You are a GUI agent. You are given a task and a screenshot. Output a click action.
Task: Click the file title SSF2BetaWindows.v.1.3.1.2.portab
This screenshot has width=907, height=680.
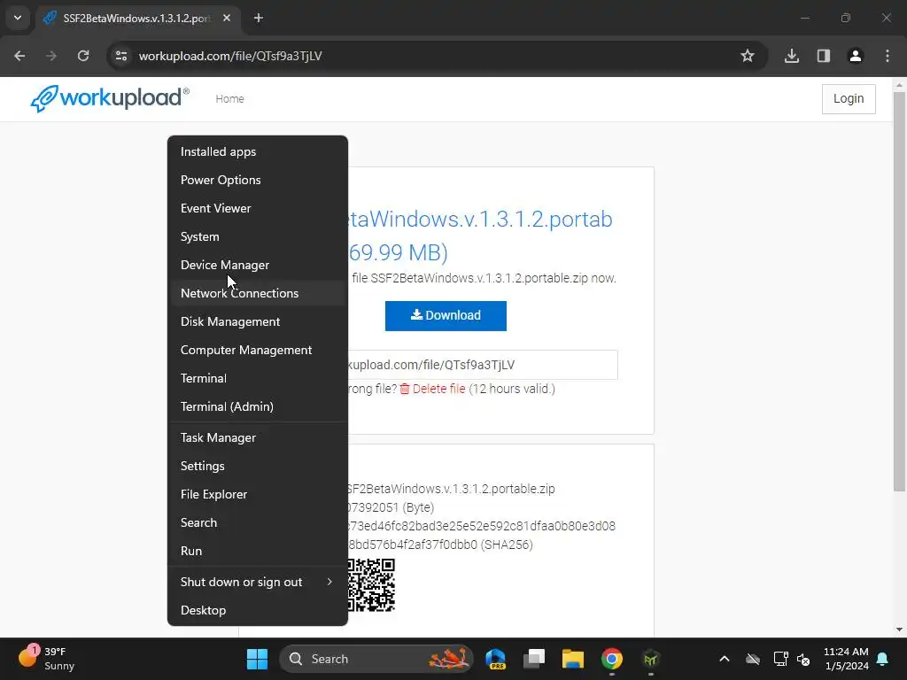pos(480,220)
